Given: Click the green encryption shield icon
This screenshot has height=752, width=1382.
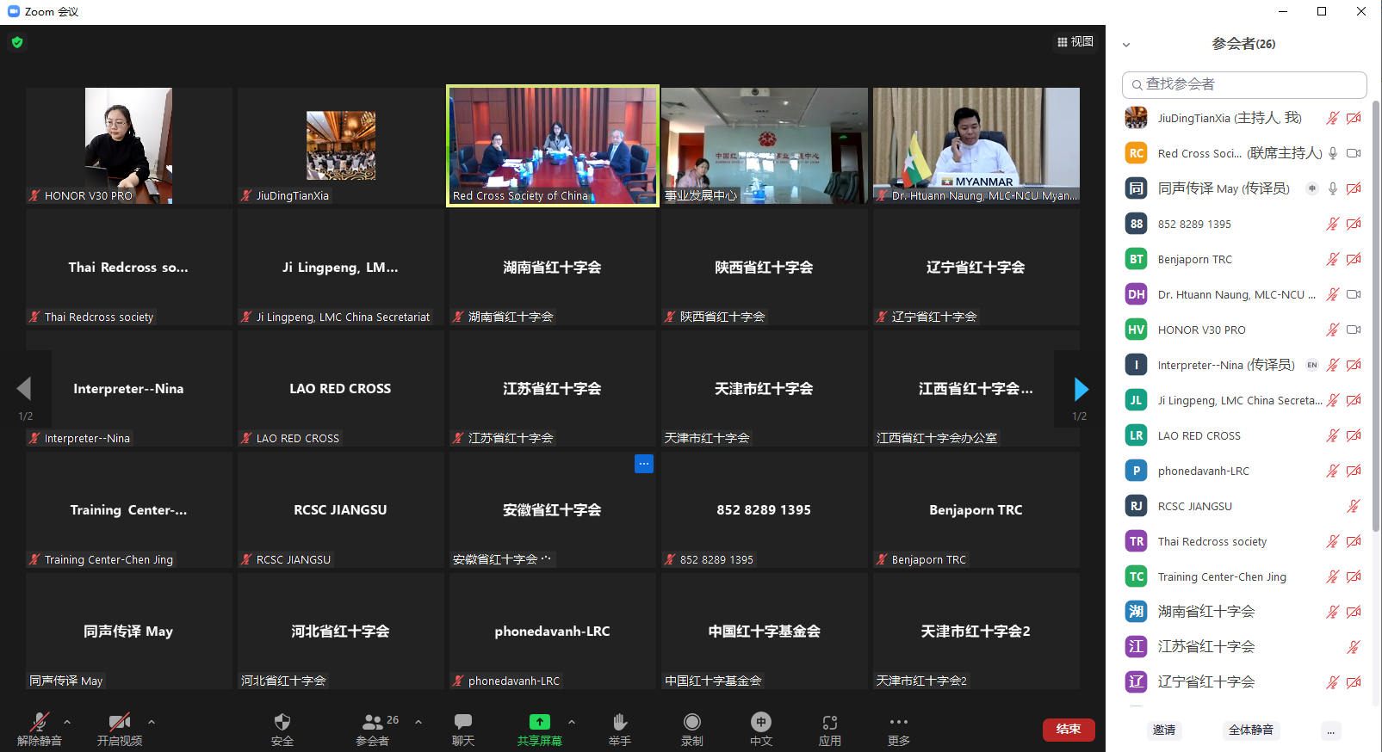Looking at the screenshot, I should click(17, 42).
